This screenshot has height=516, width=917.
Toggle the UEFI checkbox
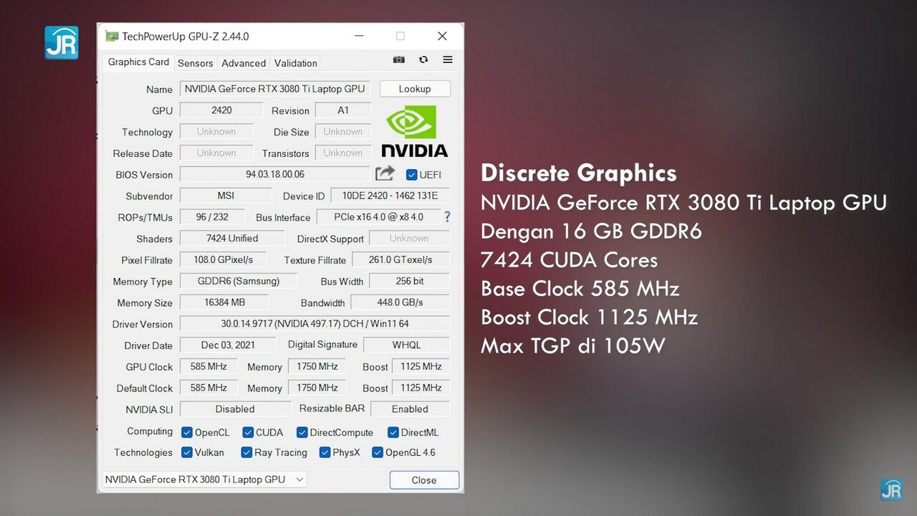411,174
